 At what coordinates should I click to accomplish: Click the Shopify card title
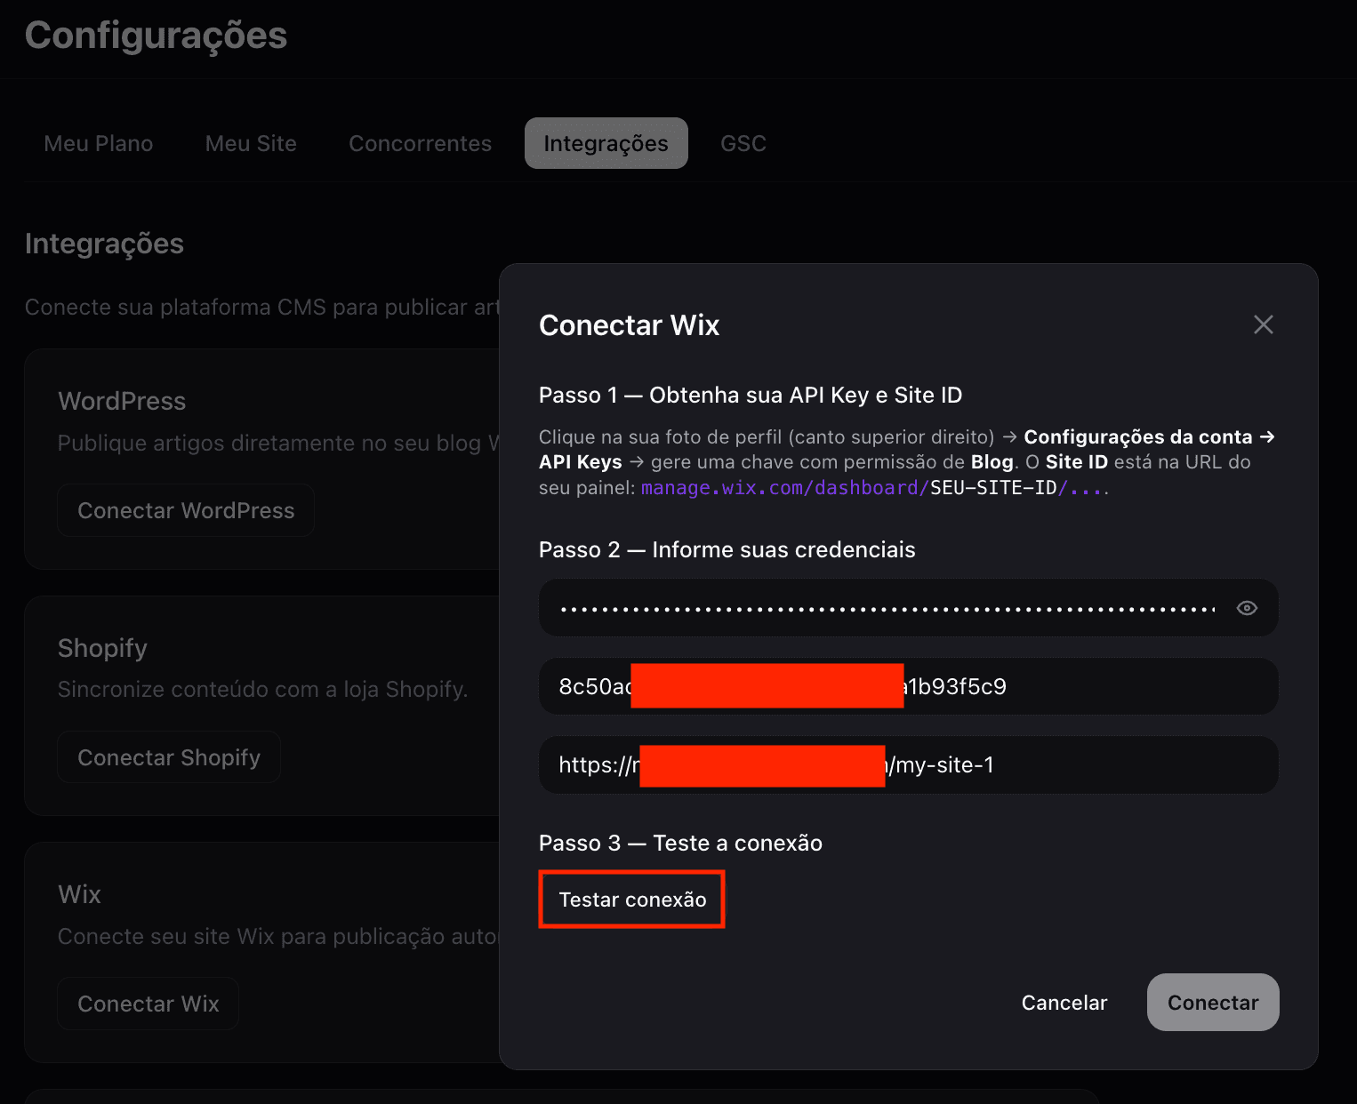tap(102, 648)
